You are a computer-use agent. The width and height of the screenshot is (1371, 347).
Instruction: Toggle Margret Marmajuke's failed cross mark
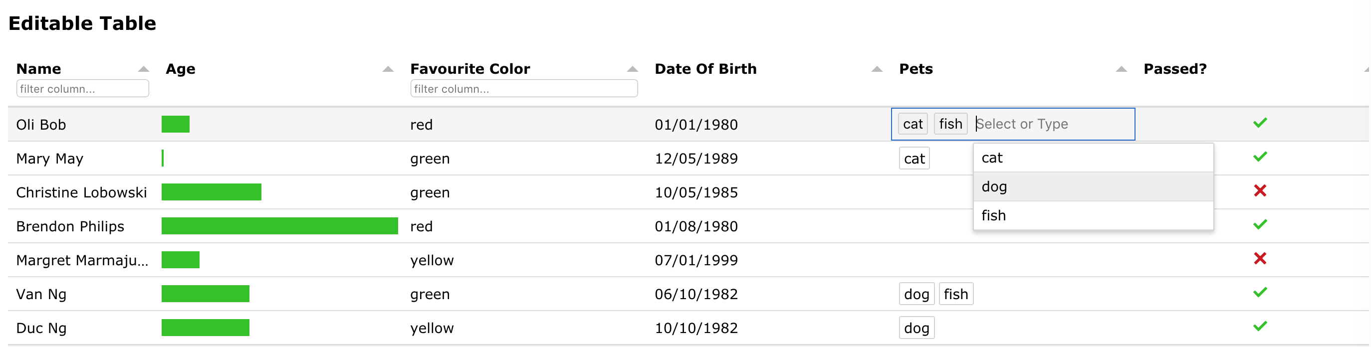[1260, 259]
